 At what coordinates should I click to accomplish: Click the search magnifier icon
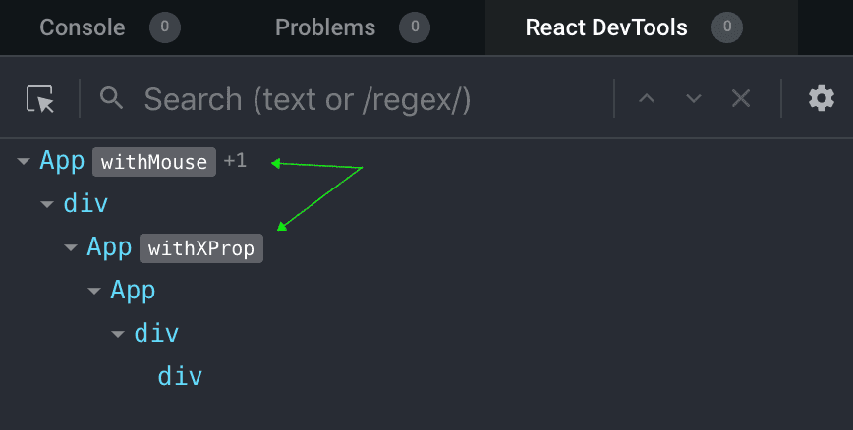coord(112,97)
